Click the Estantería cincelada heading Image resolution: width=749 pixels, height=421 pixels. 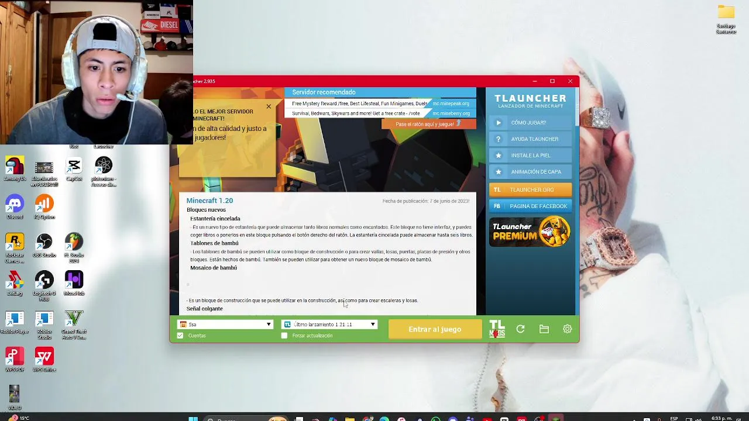(215, 219)
